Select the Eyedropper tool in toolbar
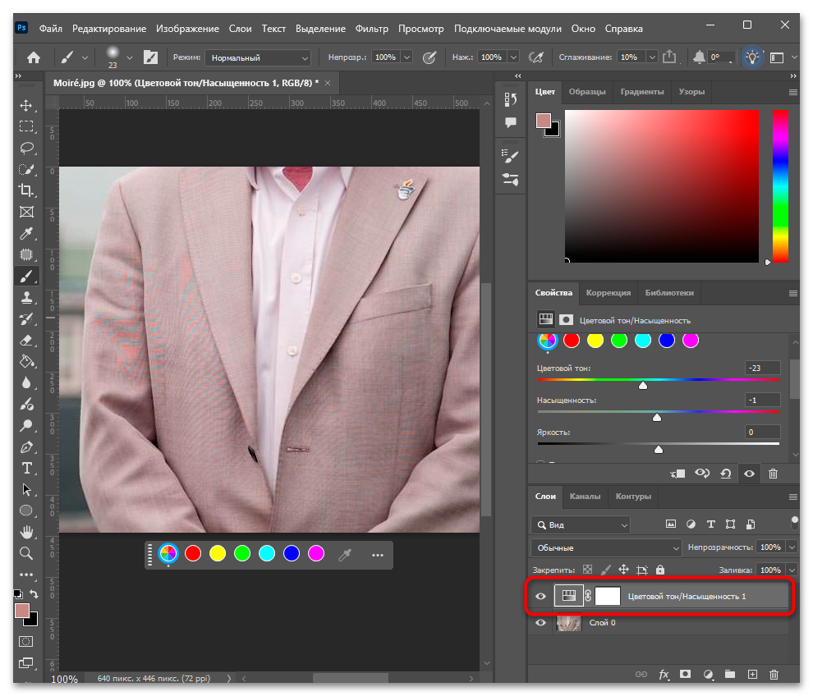The image size is (813, 696). (x=26, y=234)
